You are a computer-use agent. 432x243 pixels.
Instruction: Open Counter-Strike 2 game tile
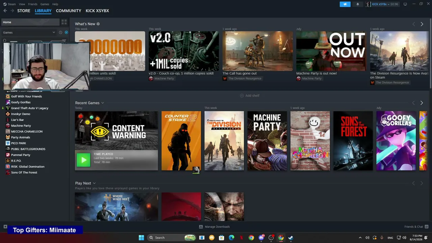coord(181,141)
